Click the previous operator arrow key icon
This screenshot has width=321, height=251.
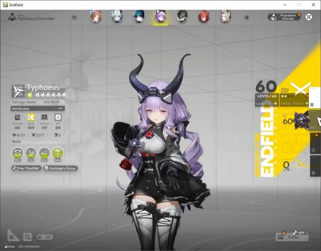click(74, 17)
